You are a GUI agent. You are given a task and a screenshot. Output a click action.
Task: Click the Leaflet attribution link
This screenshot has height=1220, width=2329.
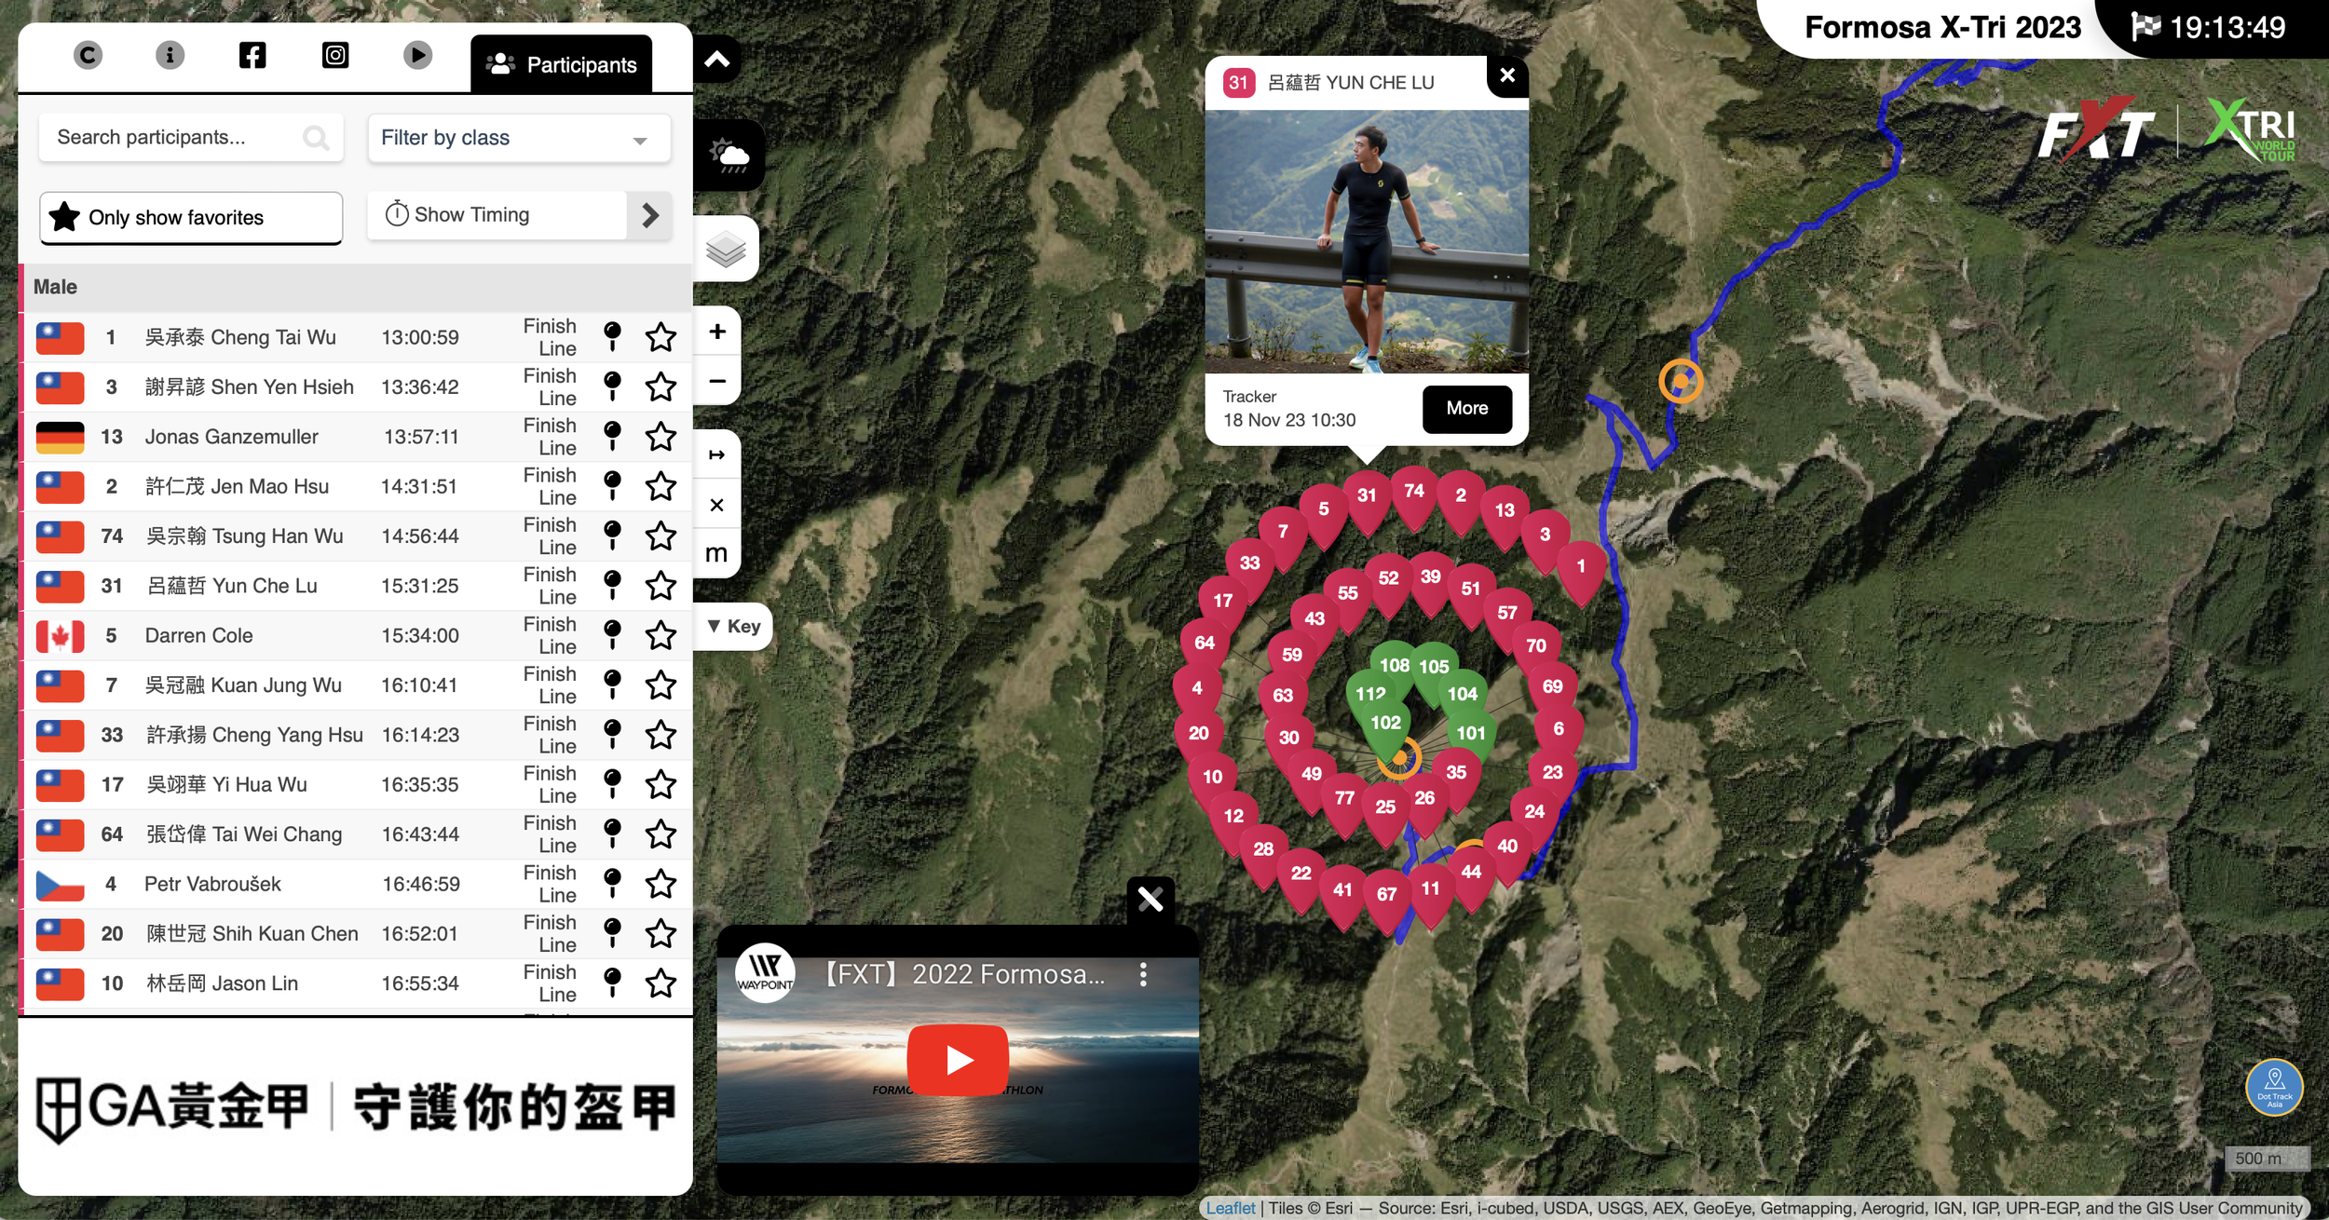(x=1230, y=1208)
